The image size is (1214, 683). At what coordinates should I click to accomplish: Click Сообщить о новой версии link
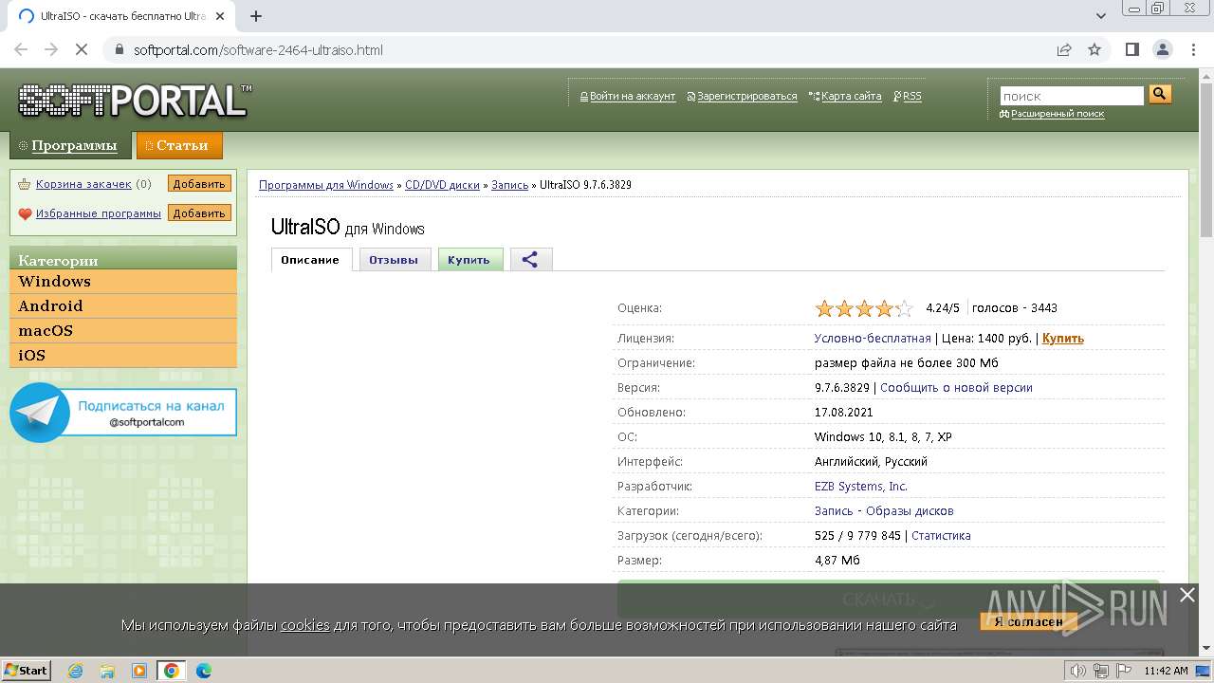(956, 387)
